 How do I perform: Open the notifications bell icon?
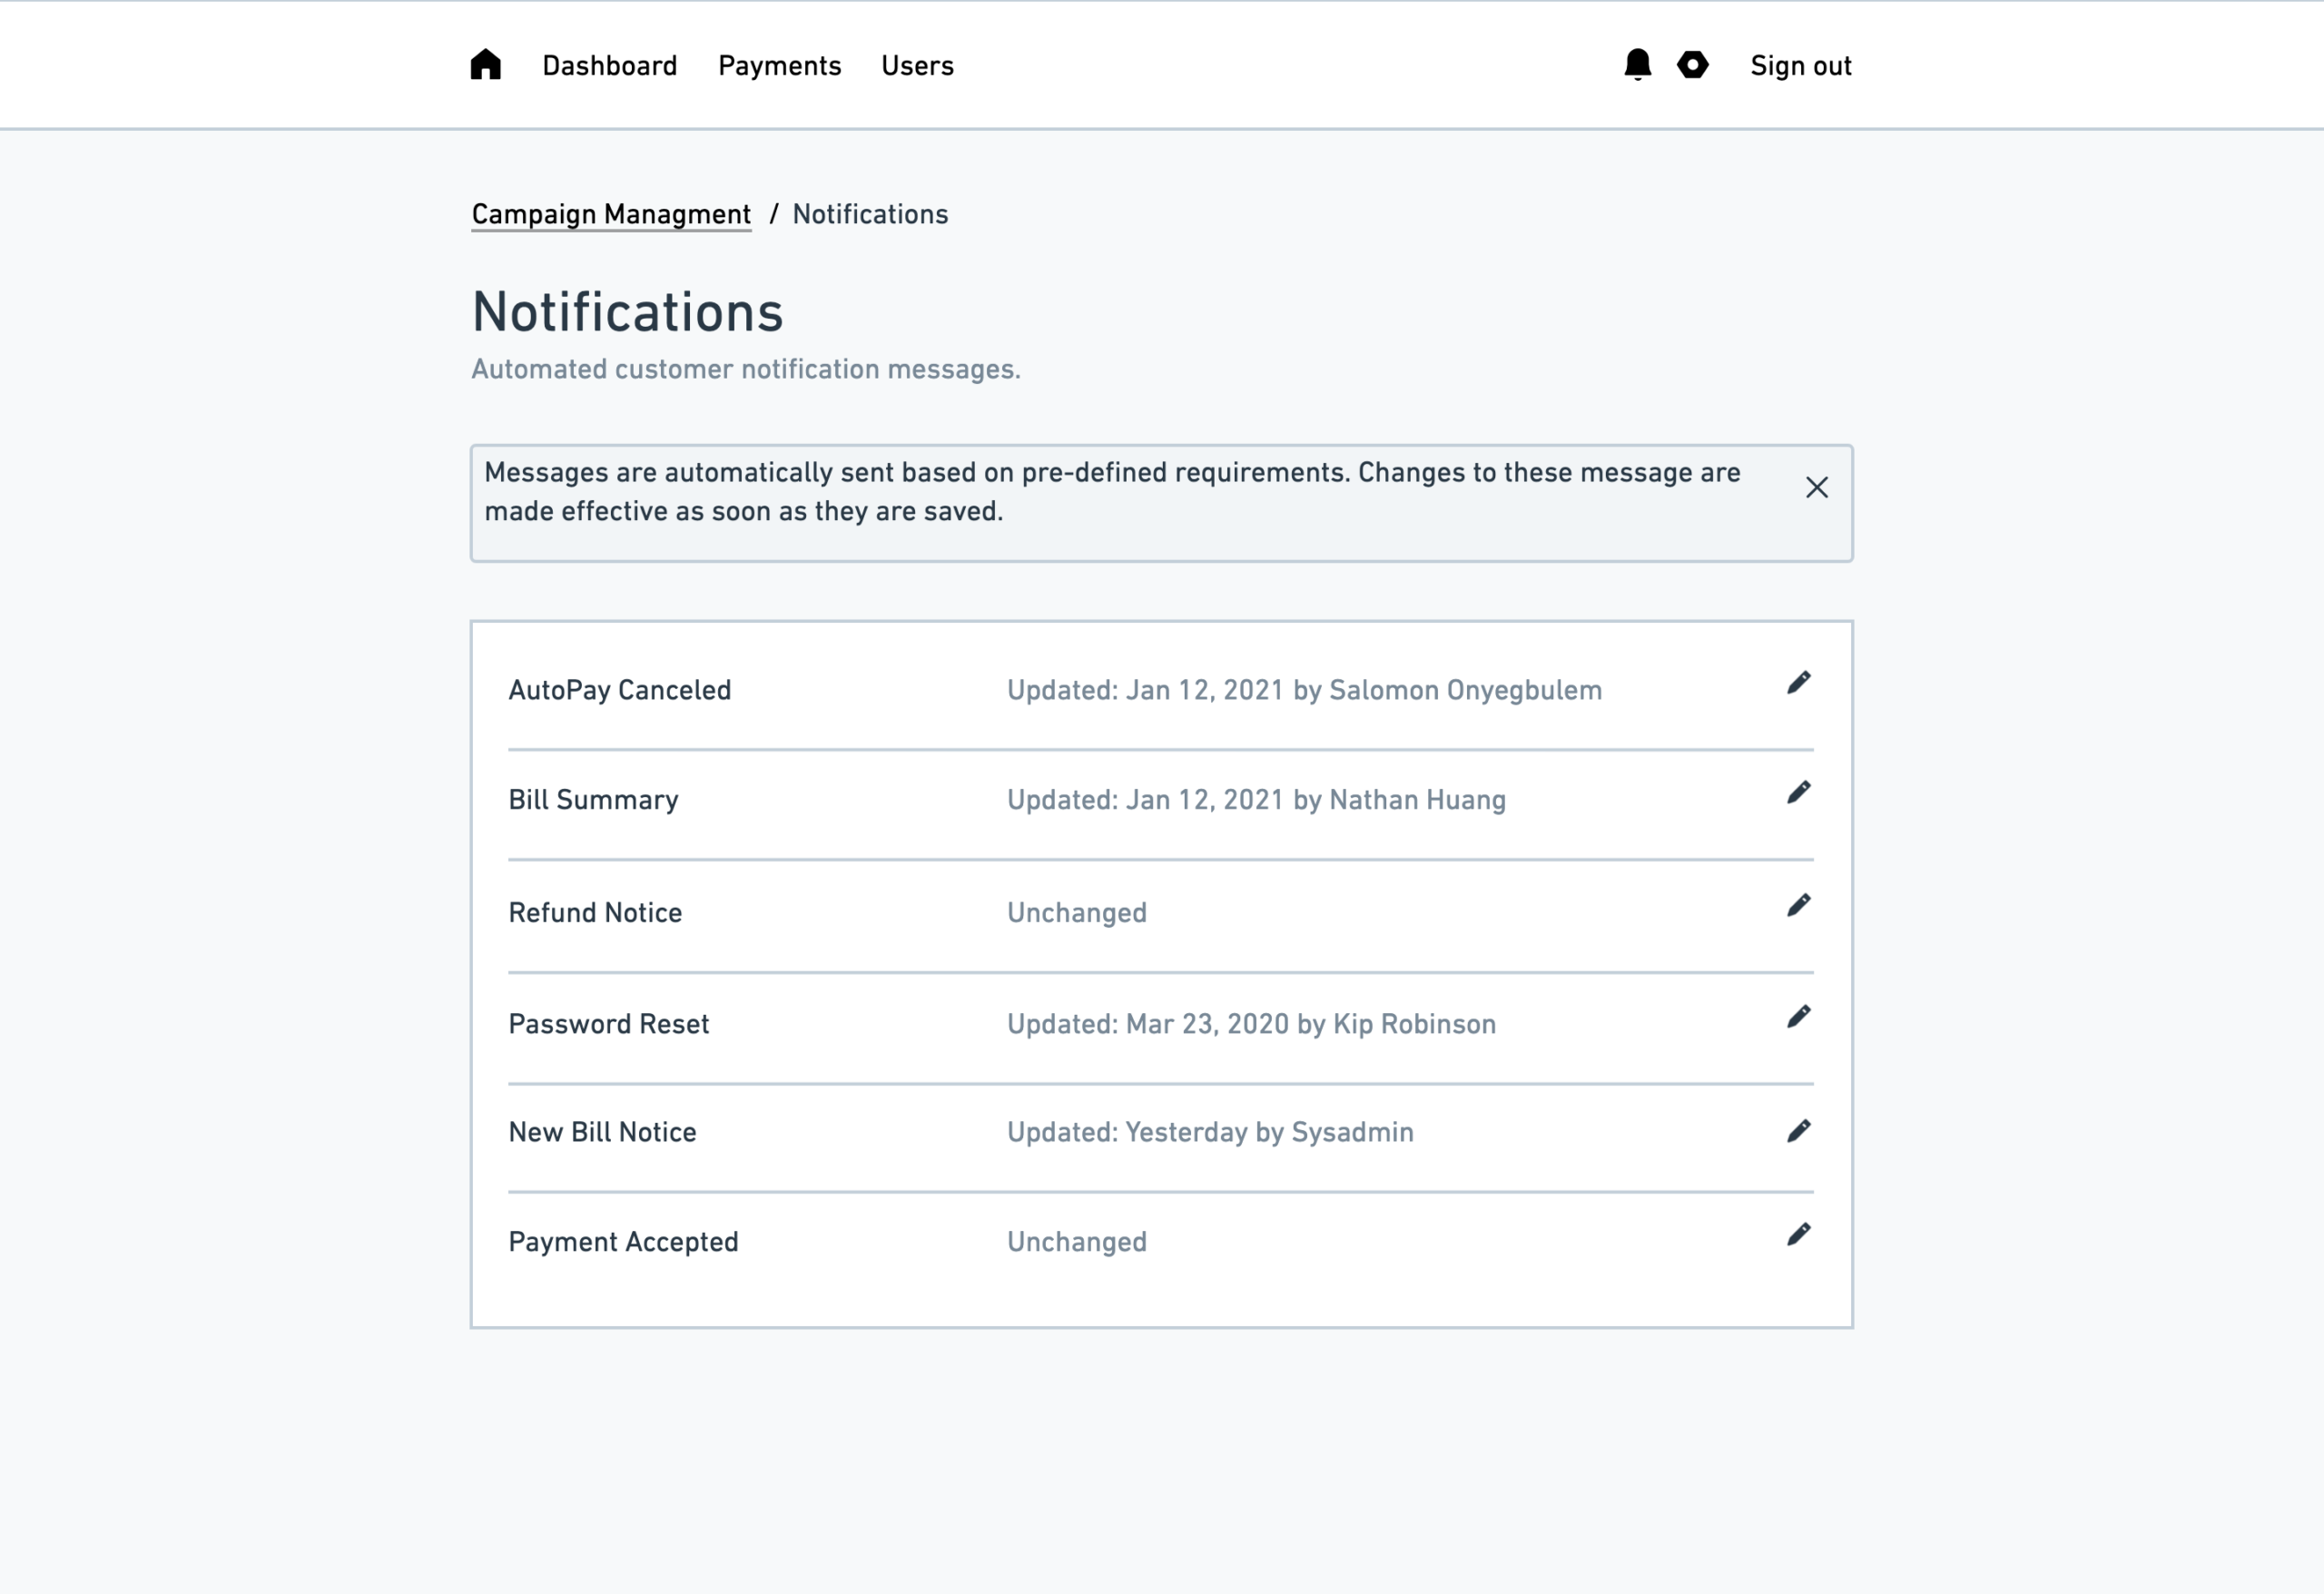pyautogui.click(x=1637, y=65)
